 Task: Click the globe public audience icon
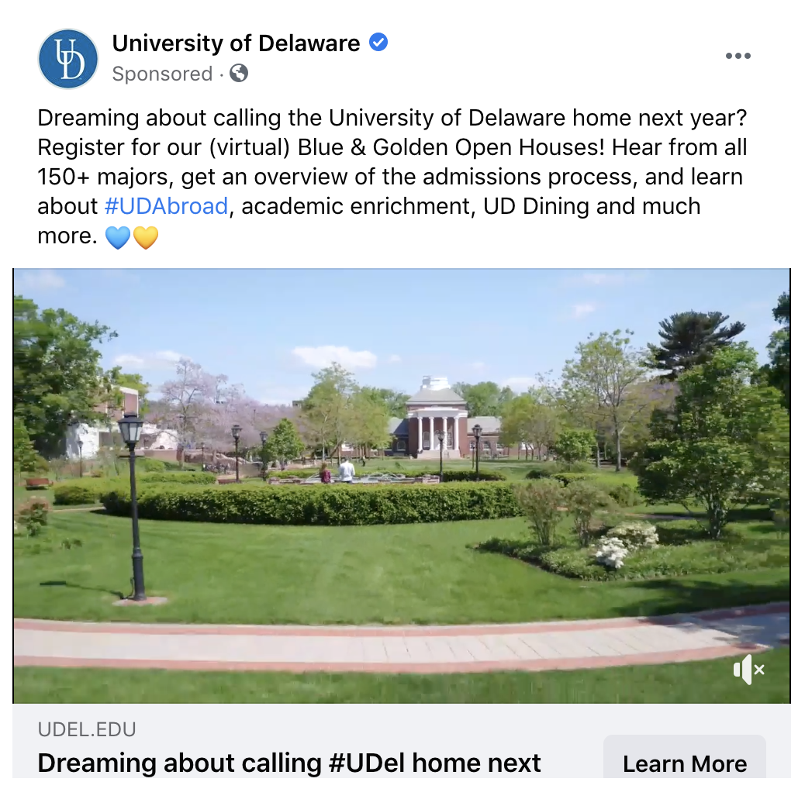click(240, 74)
